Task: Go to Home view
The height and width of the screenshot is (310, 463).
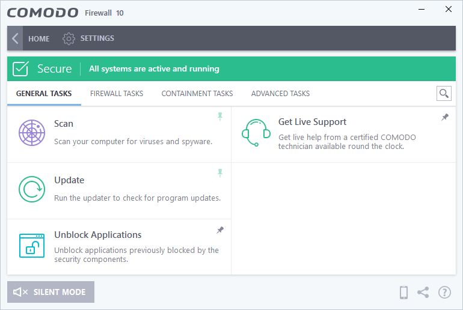Action: click(x=39, y=38)
